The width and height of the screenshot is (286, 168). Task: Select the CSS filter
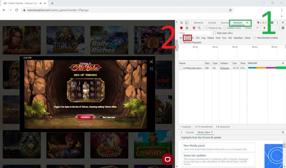tap(197, 38)
